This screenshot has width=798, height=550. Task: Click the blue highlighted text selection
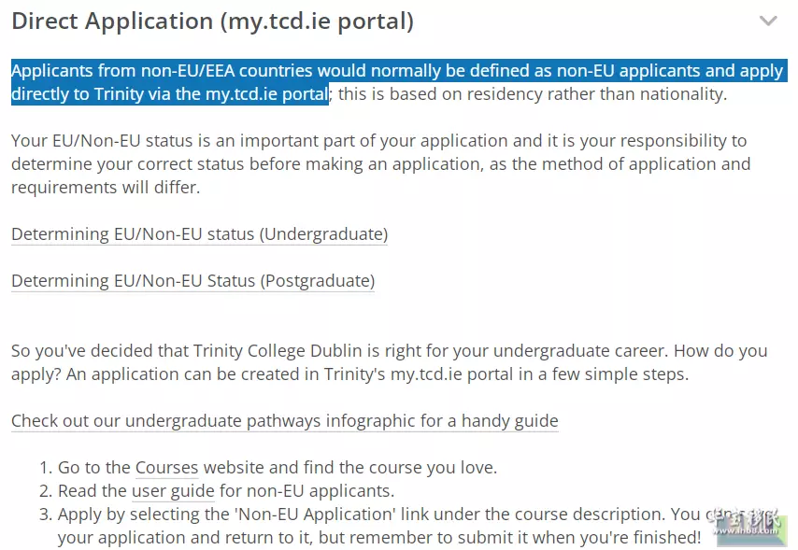[x=400, y=82]
